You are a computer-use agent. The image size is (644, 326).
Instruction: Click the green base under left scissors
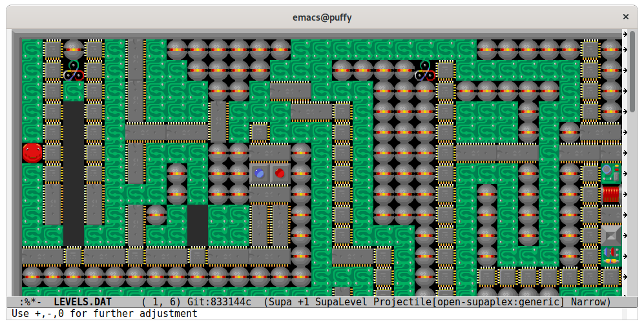pos(74,91)
